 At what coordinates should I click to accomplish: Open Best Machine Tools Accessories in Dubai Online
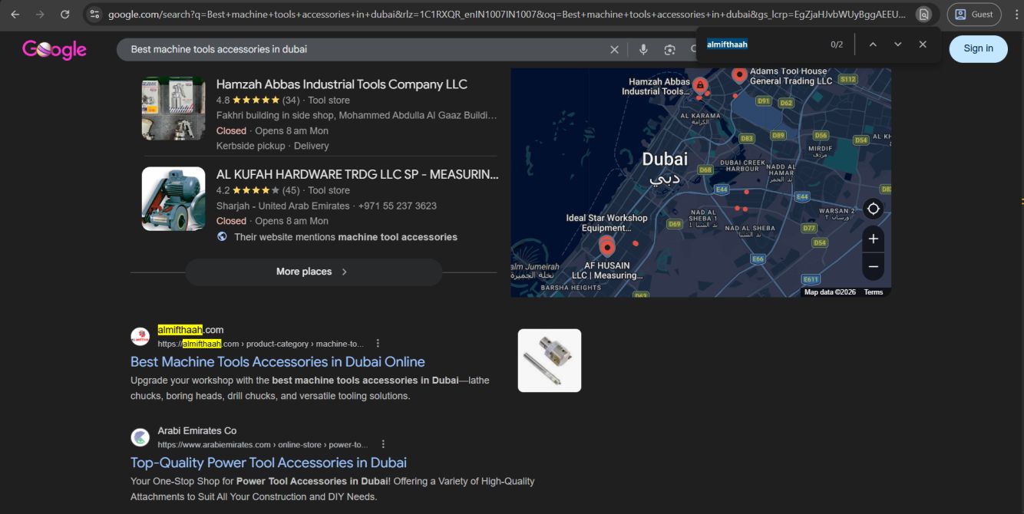point(277,362)
